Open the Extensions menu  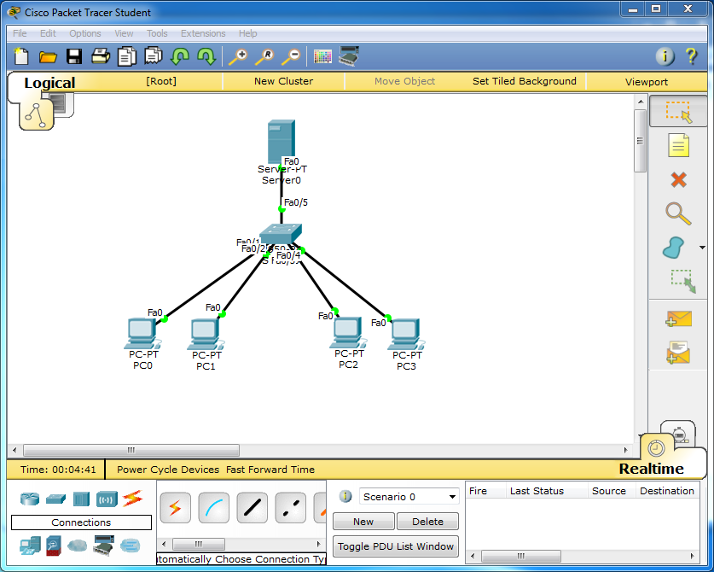pos(203,33)
